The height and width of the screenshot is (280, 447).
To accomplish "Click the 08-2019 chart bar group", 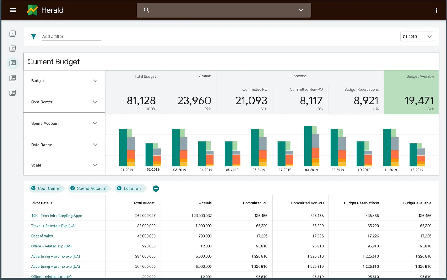I will [x=312, y=146].
